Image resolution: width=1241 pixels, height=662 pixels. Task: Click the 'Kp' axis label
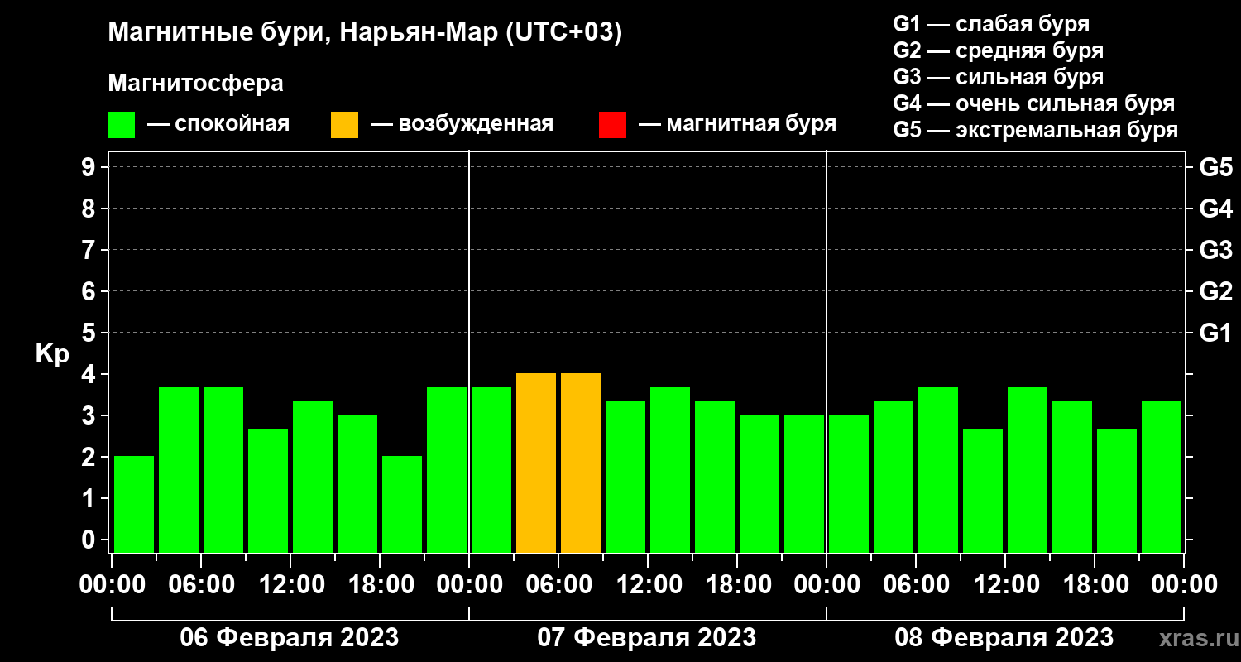click(x=52, y=353)
